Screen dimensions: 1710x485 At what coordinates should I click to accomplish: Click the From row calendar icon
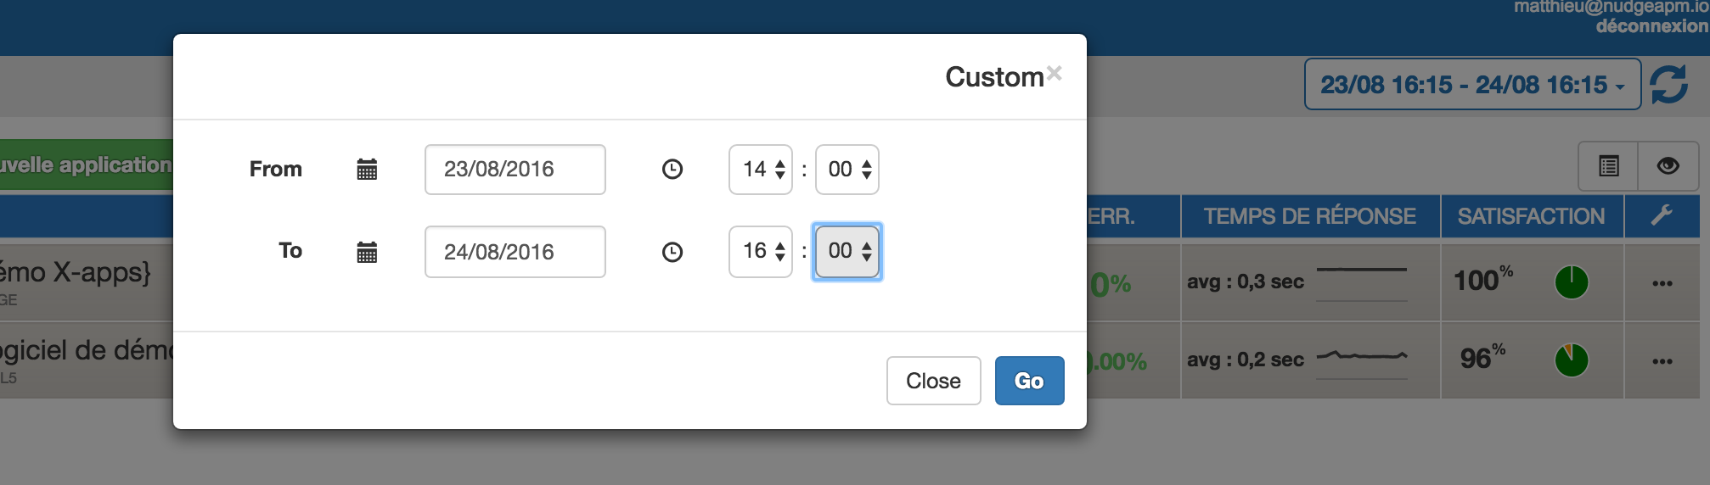(x=367, y=170)
